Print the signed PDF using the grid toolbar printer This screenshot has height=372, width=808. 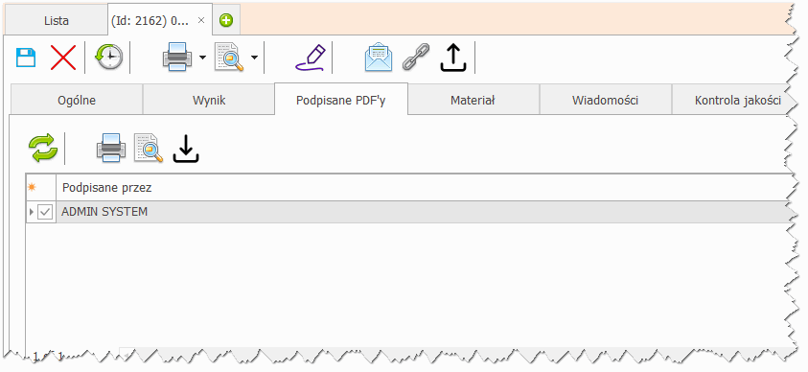(111, 148)
